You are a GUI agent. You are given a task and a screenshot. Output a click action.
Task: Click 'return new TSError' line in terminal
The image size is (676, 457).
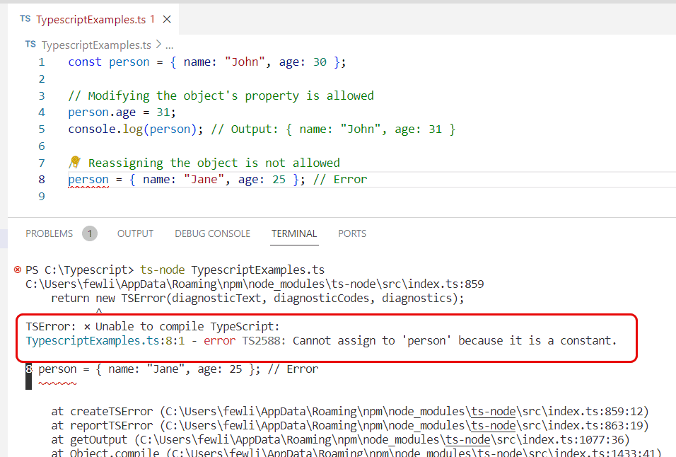(257, 299)
